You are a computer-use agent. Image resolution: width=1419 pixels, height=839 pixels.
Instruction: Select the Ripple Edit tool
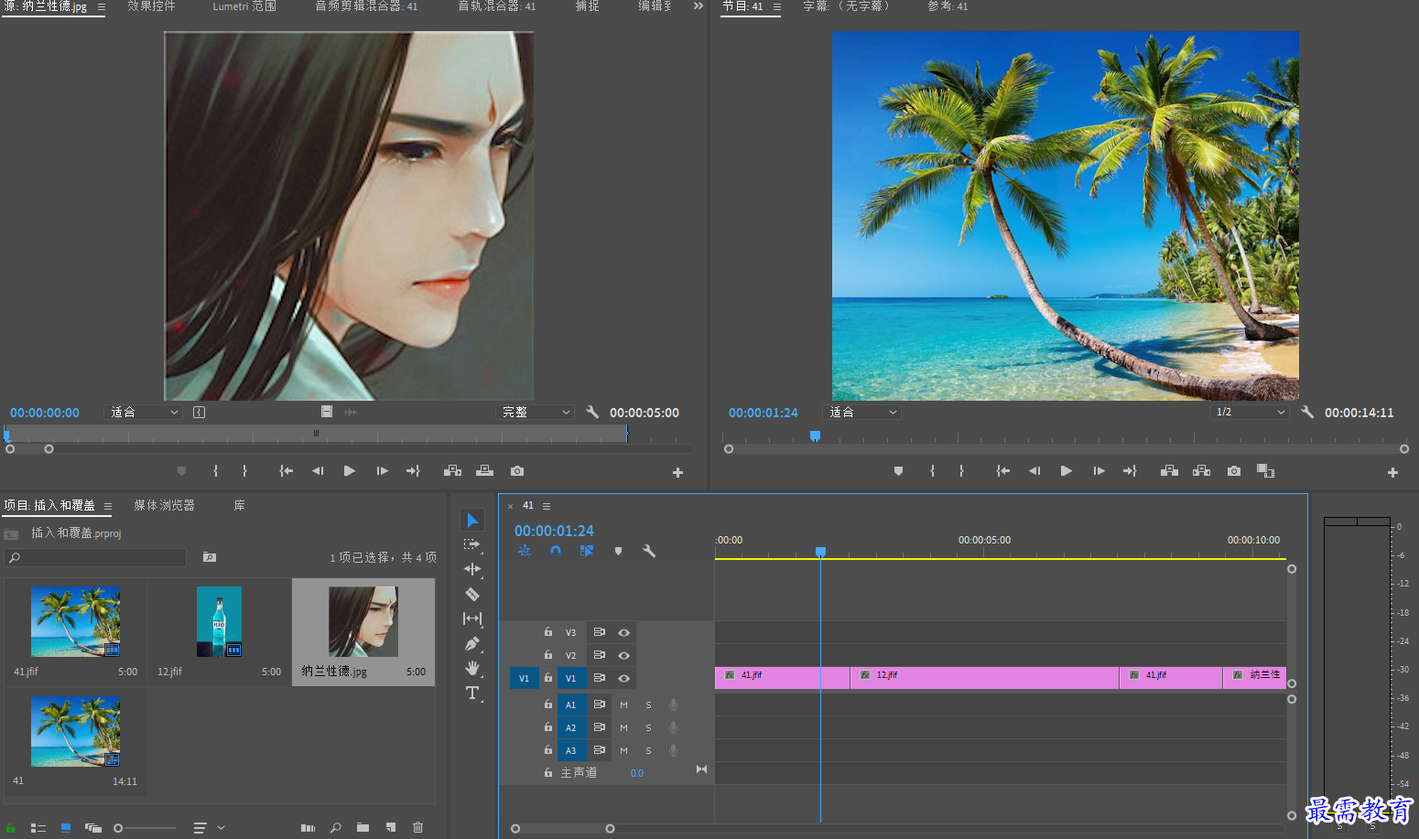472,569
